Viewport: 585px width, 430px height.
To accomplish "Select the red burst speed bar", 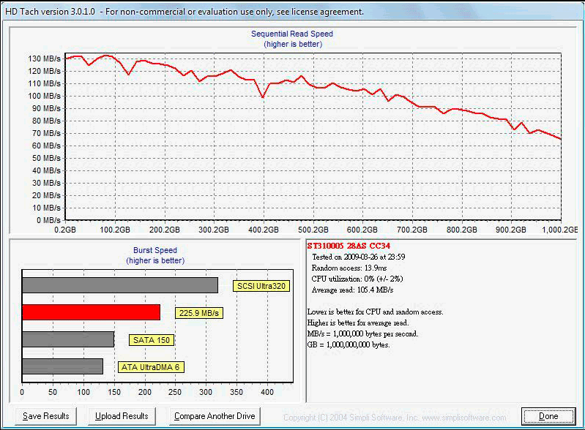I will (x=91, y=312).
